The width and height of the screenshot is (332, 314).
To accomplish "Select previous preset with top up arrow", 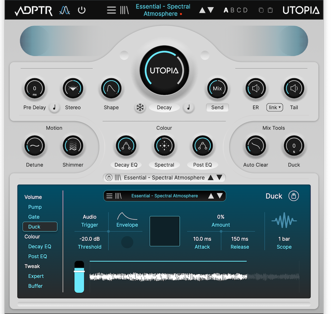I will pyautogui.click(x=202, y=10).
